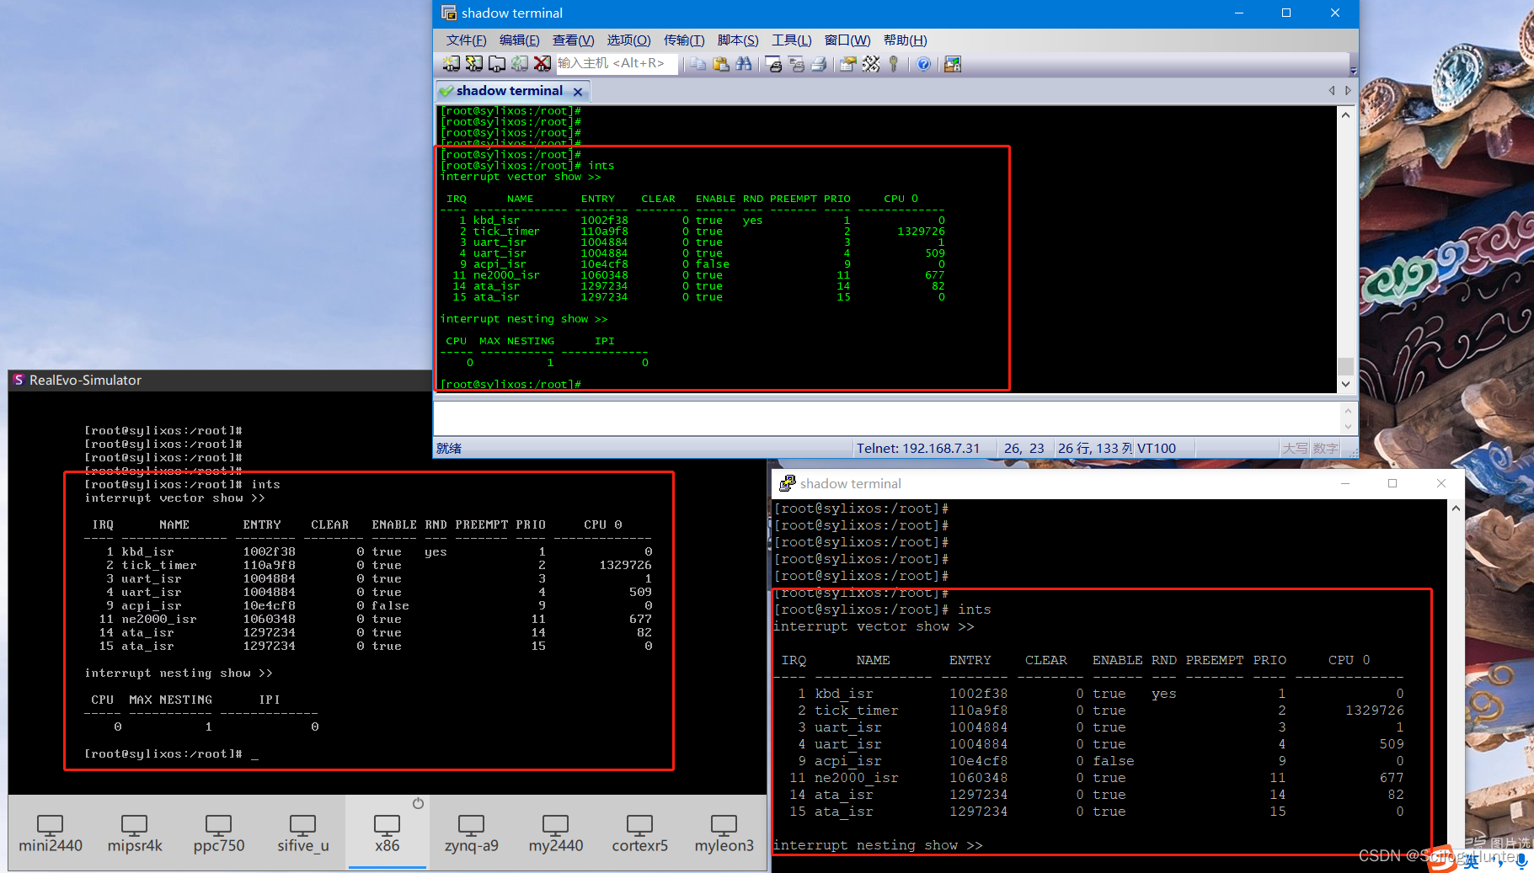The height and width of the screenshot is (873, 1534).
Task: Click the Telnet: 192.168.7.31 status entry
Action: point(918,449)
